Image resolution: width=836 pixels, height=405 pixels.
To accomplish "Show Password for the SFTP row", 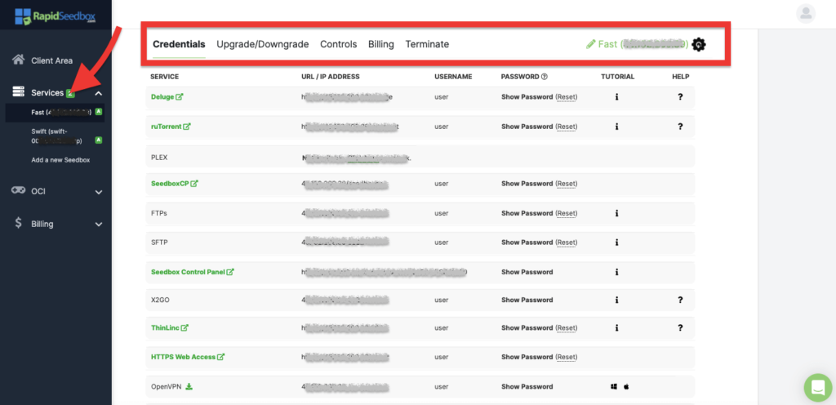I will pos(527,243).
